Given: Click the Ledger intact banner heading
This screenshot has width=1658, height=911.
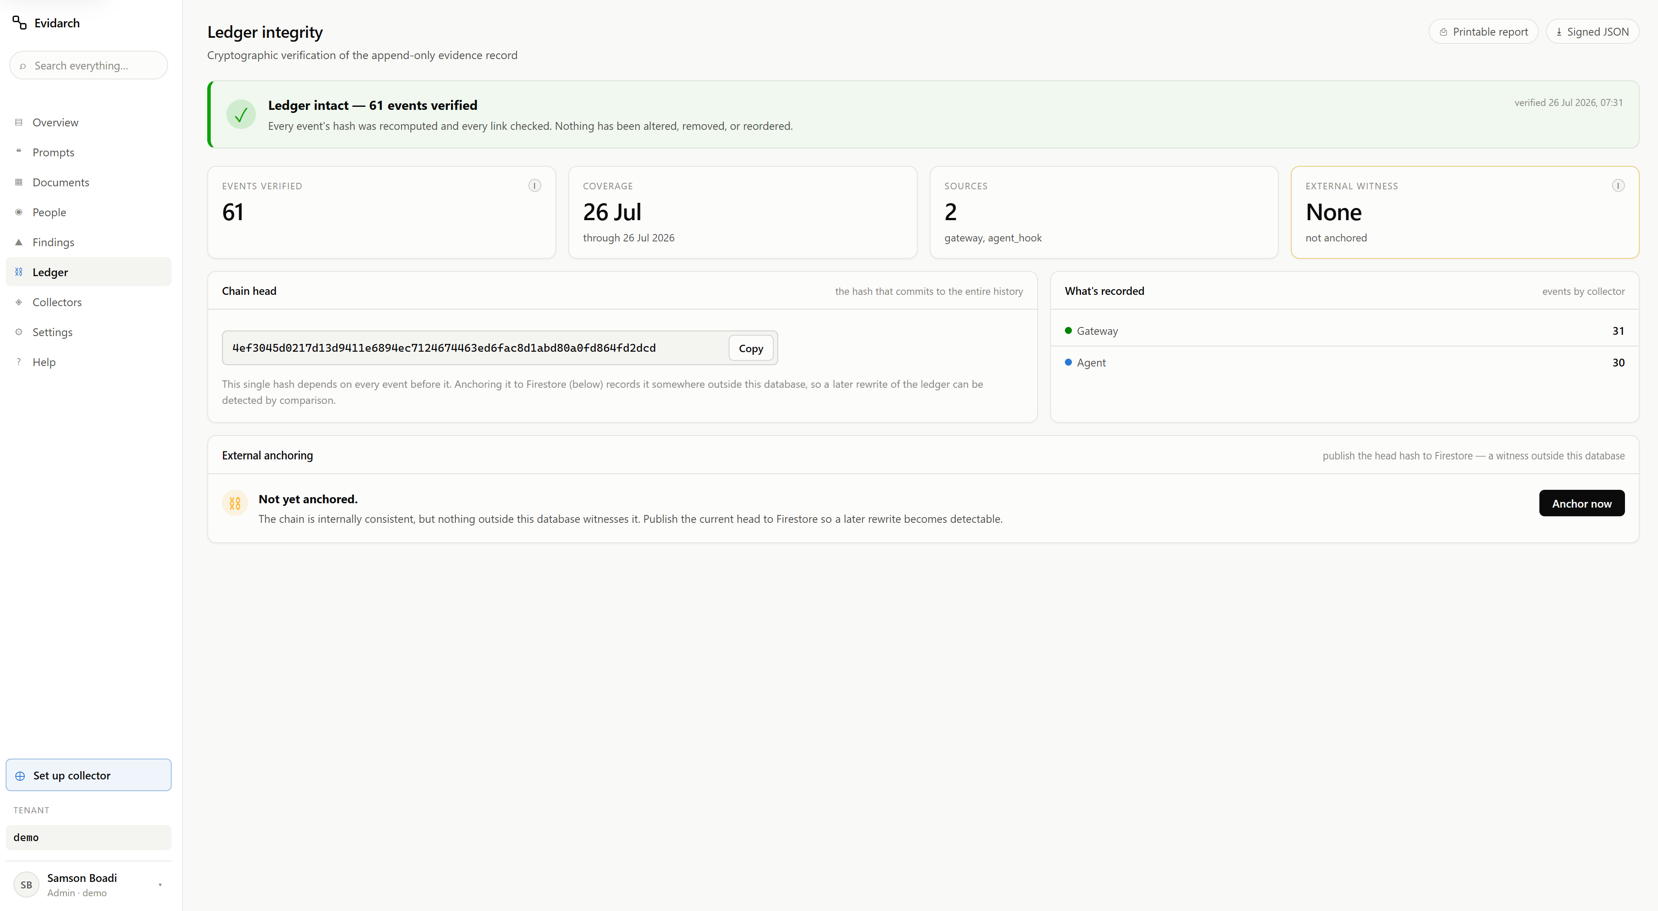Looking at the screenshot, I should point(373,105).
